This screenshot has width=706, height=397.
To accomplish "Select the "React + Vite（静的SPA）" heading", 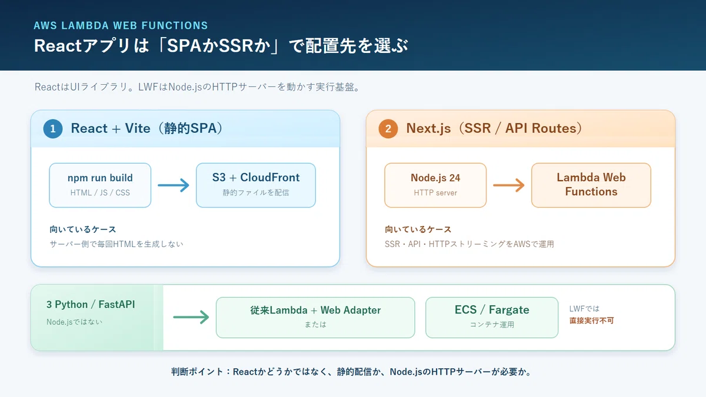I will 147,129.
